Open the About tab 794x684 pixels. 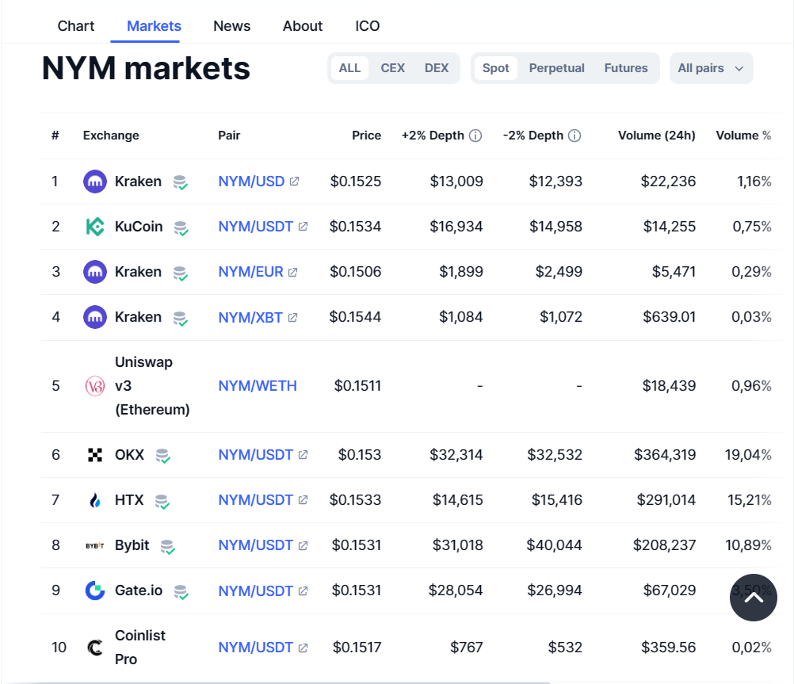[x=303, y=26]
